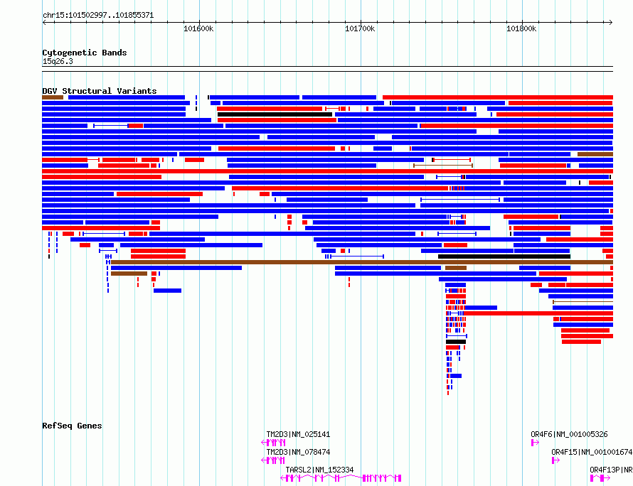The image size is (633, 486).
Task: Select the long brown variant spanning most of the region
Action: coord(362,262)
